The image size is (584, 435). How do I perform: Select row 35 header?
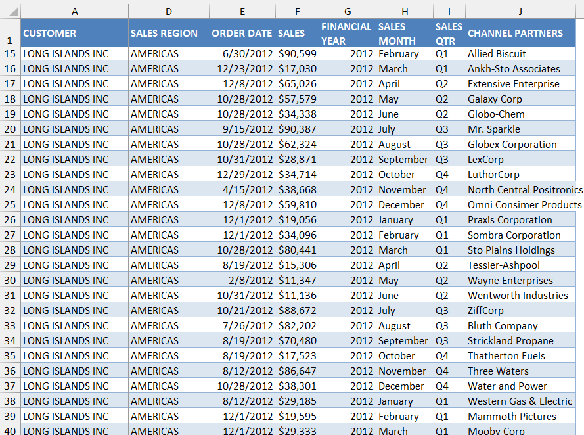coord(10,356)
